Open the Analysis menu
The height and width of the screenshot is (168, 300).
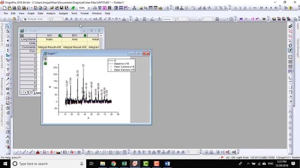tap(51, 14)
